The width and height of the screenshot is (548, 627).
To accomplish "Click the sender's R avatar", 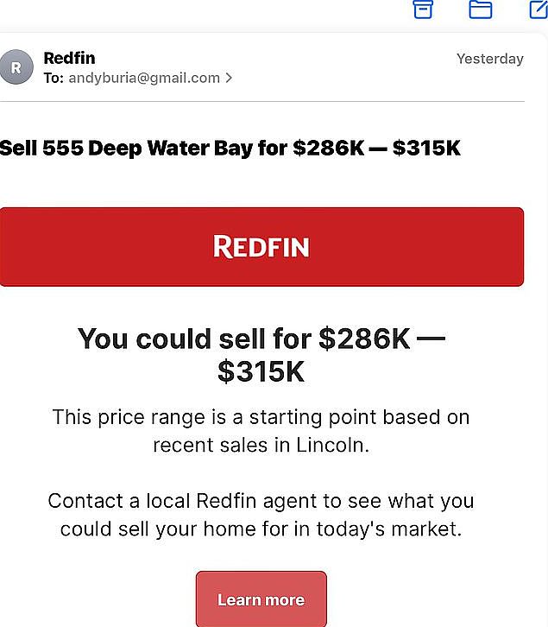I will tap(16, 67).
